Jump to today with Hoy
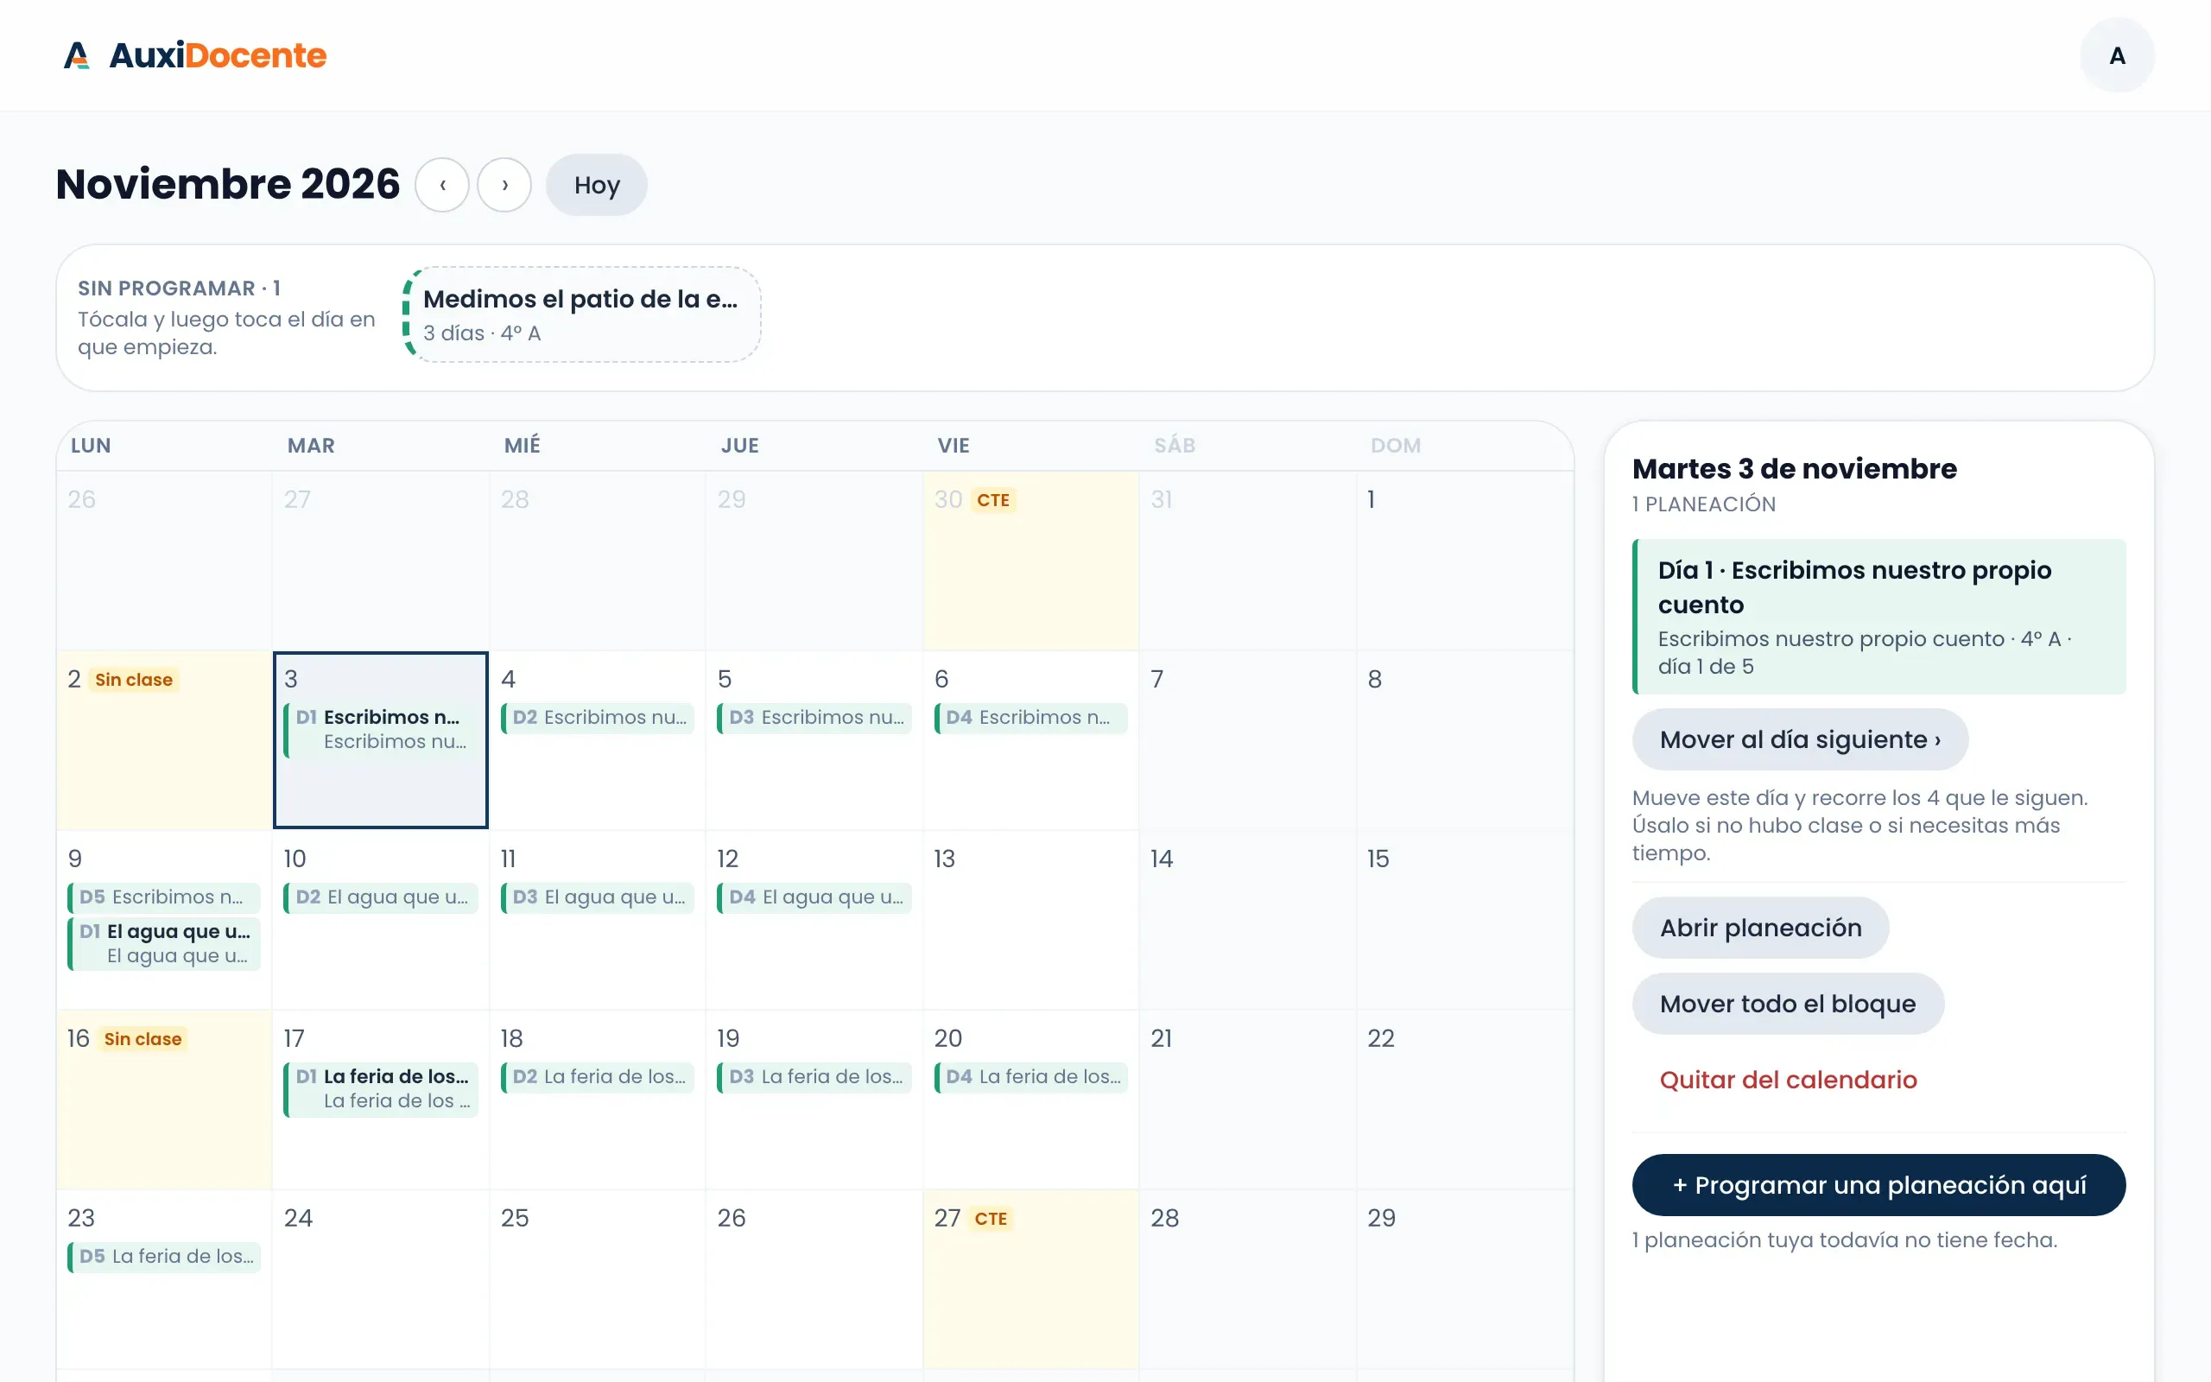2211x1382 pixels. tap(597, 185)
